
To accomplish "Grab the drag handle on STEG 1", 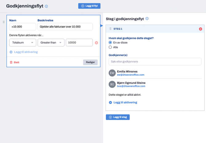I will [110, 29].
